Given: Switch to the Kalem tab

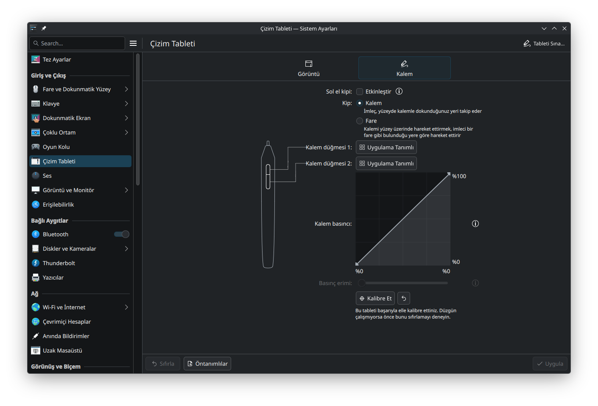Looking at the screenshot, I should tap(405, 68).
